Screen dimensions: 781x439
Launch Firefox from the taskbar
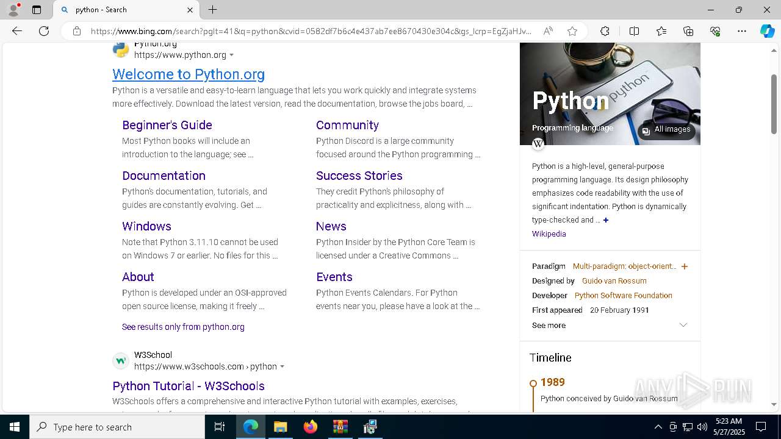tap(311, 427)
